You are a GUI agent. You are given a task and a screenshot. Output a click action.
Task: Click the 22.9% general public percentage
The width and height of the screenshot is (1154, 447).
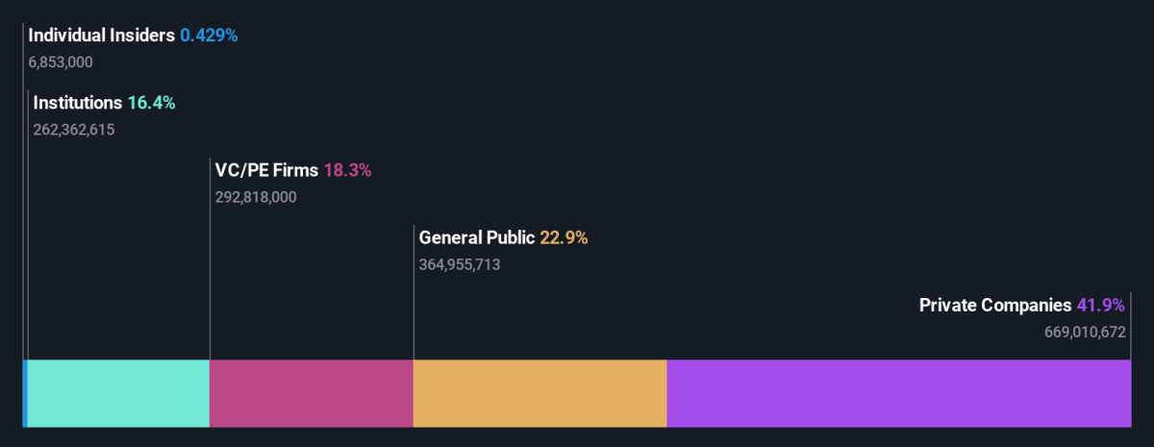tap(564, 237)
